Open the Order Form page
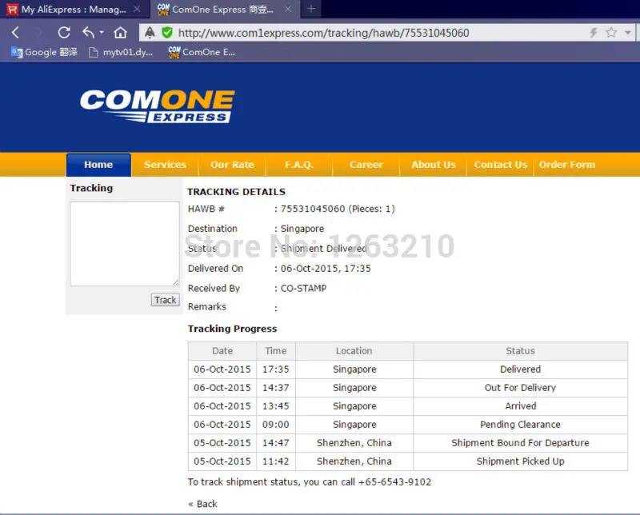Image resolution: width=640 pixels, height=515 pixels. tap(567, 165)
